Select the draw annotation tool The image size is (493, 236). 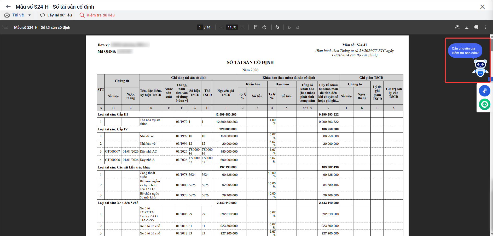click(277, 27)
